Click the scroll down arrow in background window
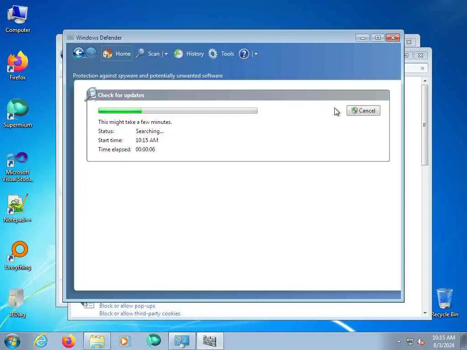This screenshot has width=467, height=350. tap(425, 313)
